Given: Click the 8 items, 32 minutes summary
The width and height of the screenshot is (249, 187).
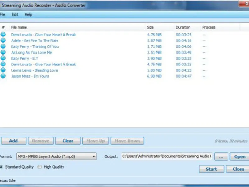Looking at the screenshot, I should tap(231, 141).
